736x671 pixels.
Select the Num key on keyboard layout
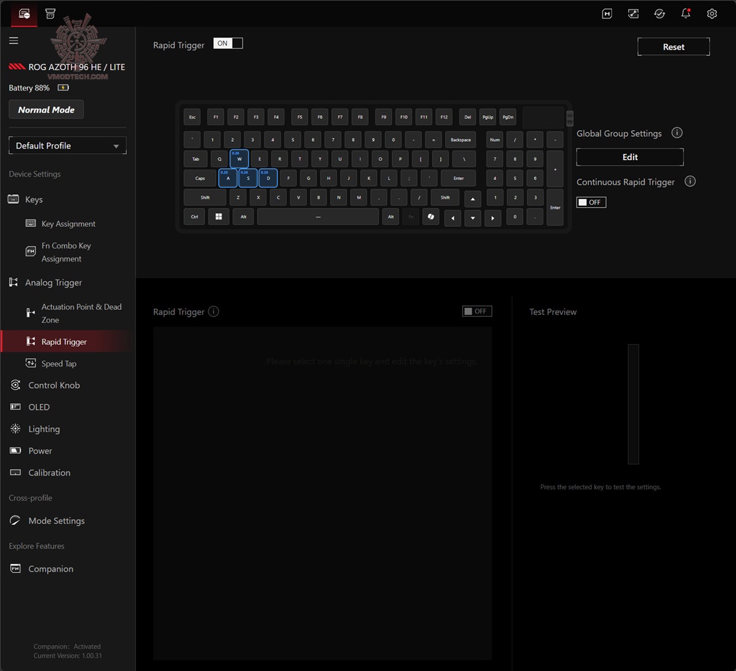(x=495, y=140)
